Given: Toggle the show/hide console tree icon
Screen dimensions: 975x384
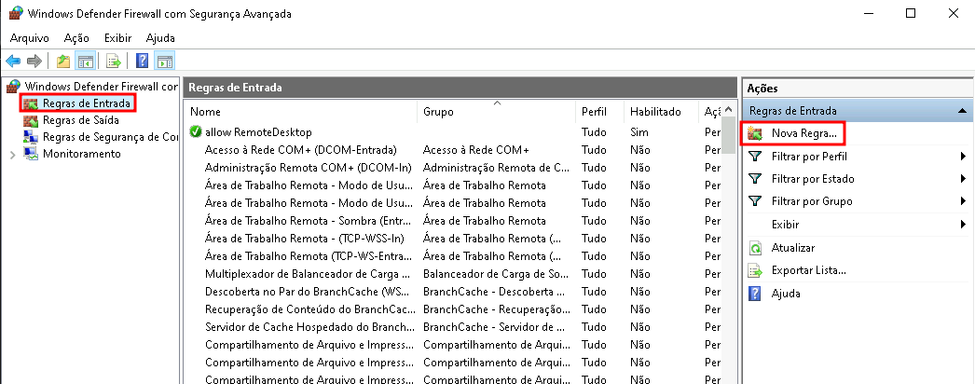Looking at the screenshot, I should coord(85,61).
